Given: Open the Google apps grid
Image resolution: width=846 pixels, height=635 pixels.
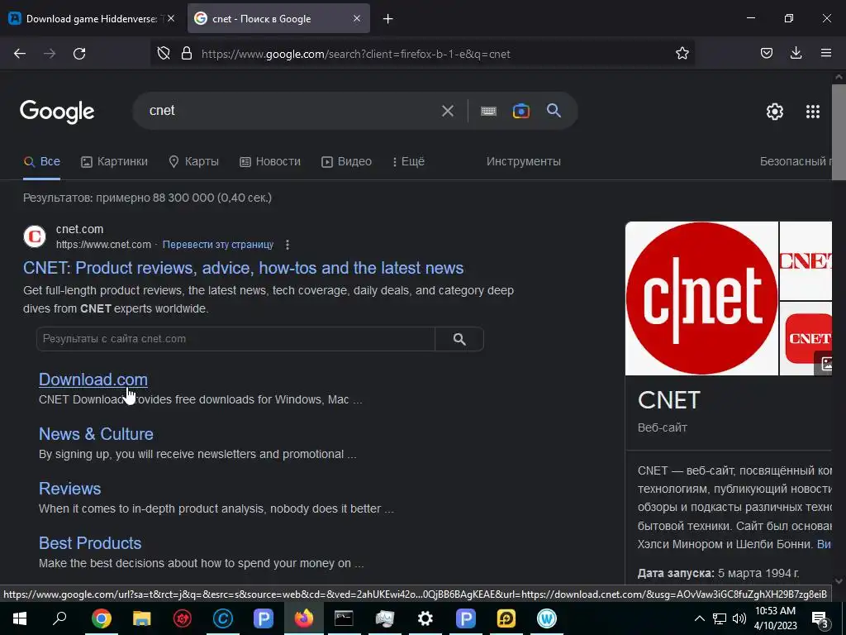Looking at the screenshot, I should click(x=813, y=112).
